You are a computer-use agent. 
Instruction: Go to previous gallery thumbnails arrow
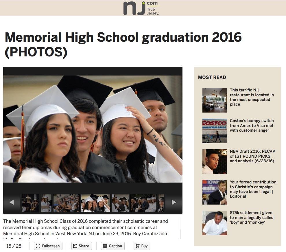pos(12,202)
